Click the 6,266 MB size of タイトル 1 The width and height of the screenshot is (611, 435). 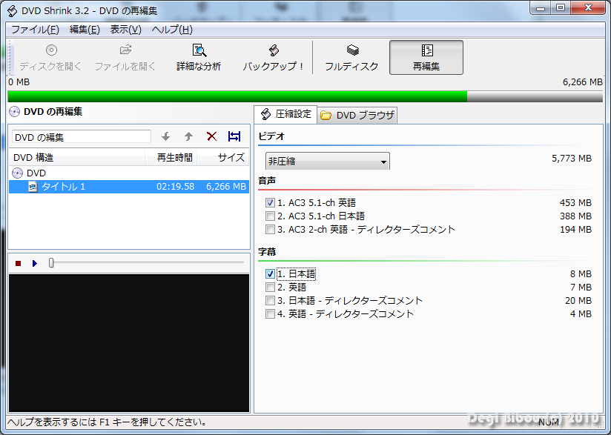coord(226,187)
